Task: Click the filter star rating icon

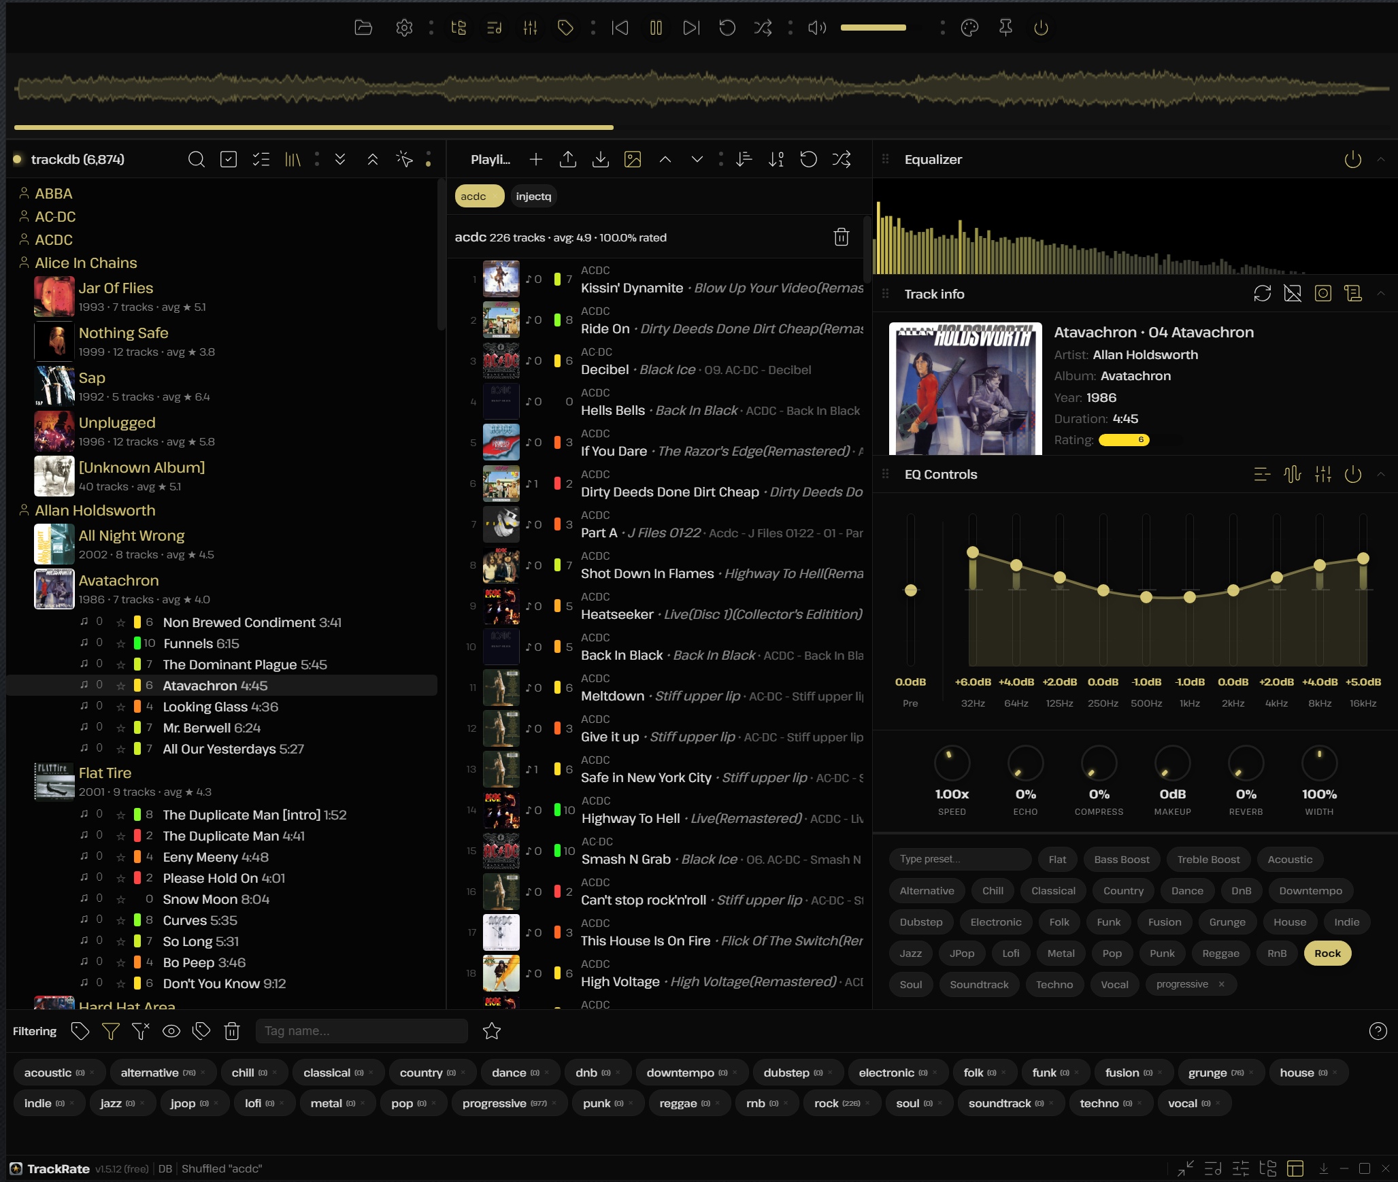Action: click(x=492, y=1031)
